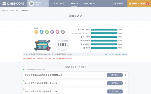Click the support icon beside お客様対応
This screenshot has width=151, height=94.
81,44
